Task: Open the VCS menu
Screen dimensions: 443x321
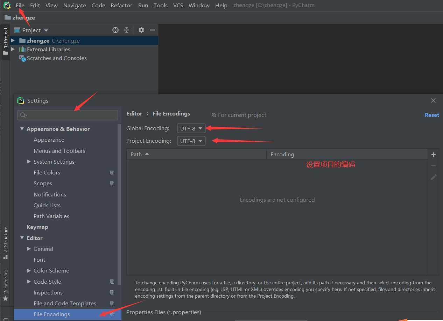Action: point(178,5)
